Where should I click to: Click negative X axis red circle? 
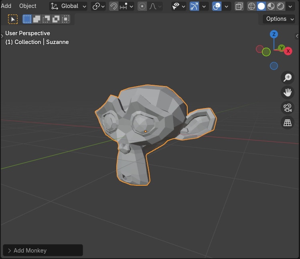259,49
